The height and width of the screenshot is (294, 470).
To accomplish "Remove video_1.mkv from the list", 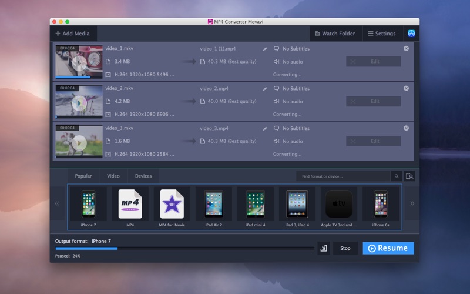I will click(406, 48).
